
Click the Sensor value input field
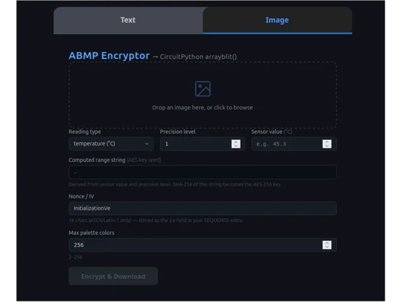[294, 144]
